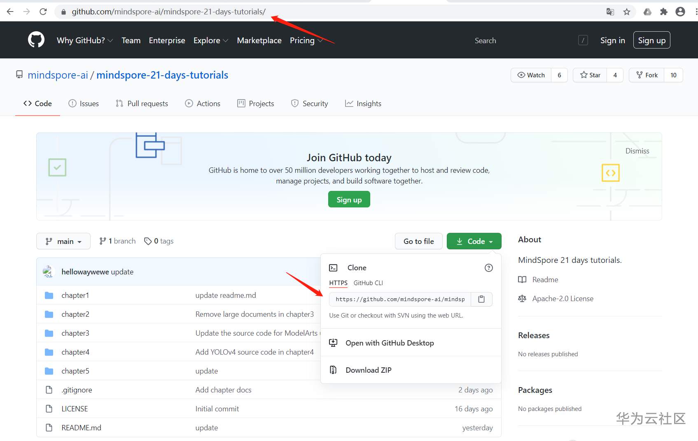
Task: Toggle the green Code dropdown button
Action: [474, 241]
